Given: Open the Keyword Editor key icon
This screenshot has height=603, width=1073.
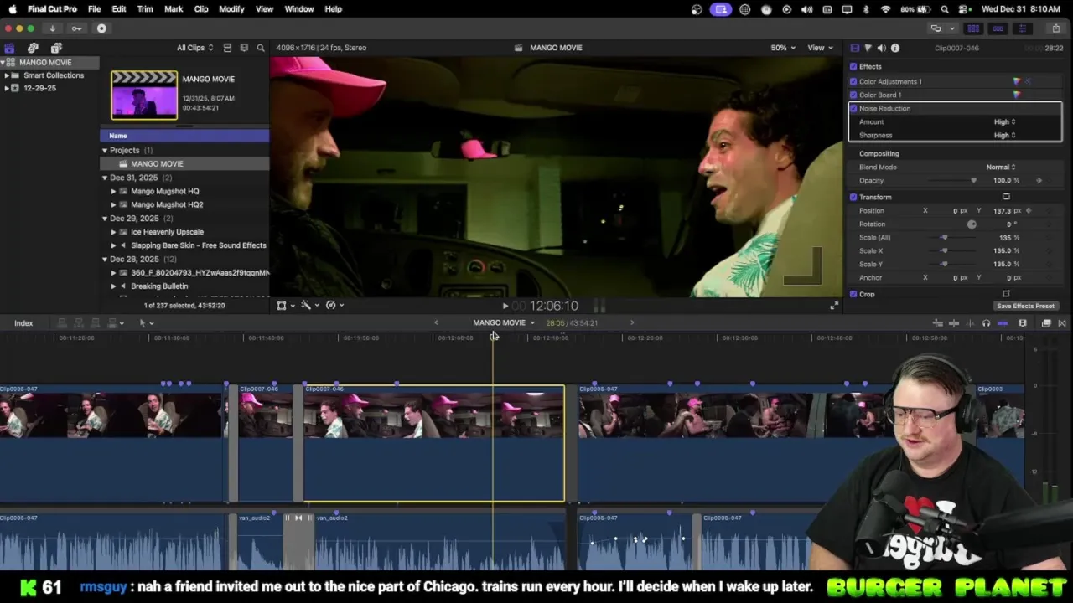Looking at the screenshot, I should point(76,28).
